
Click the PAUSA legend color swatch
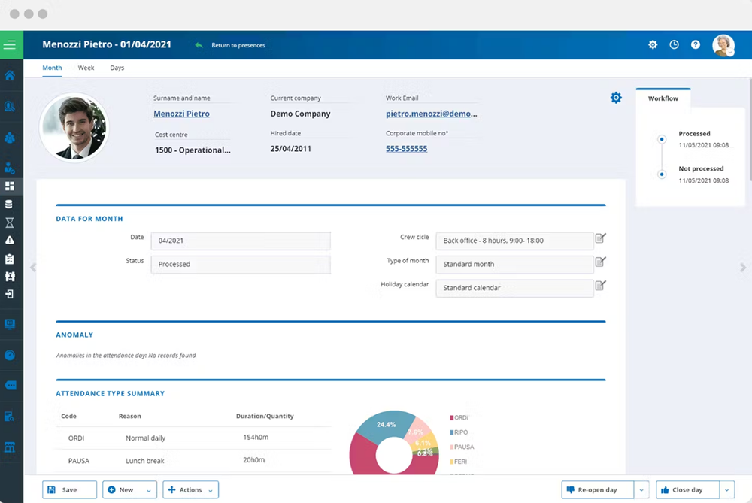[452, 447]
